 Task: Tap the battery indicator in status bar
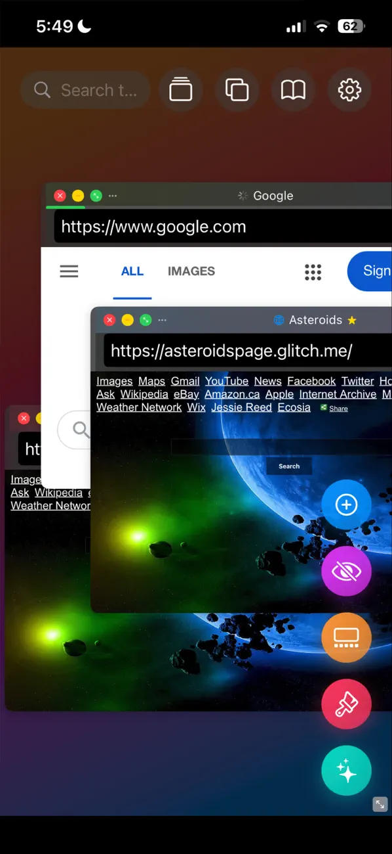(x=351, y=26)
